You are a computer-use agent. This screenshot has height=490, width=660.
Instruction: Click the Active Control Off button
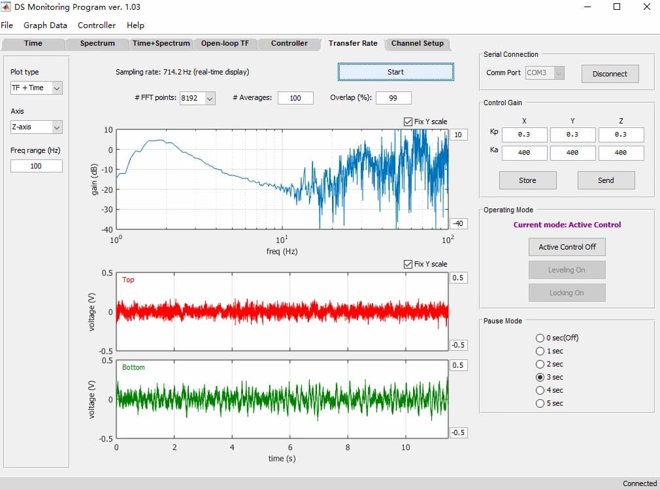(x=567, y=247)
